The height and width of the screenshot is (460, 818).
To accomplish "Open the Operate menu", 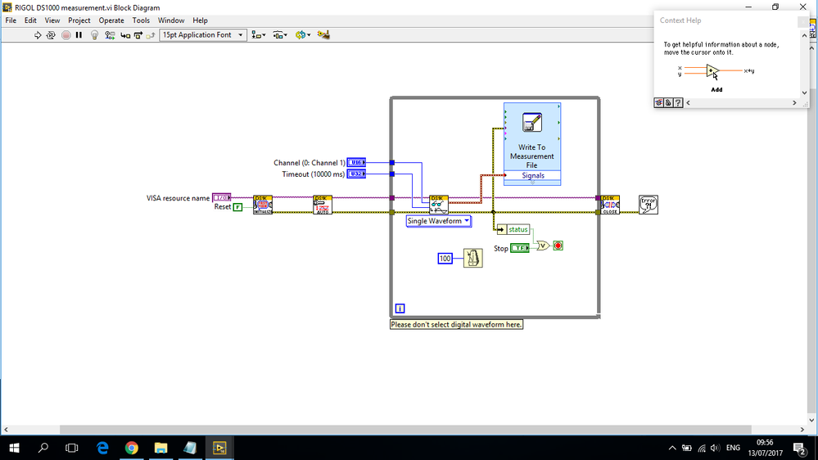I will coord(111,20).
